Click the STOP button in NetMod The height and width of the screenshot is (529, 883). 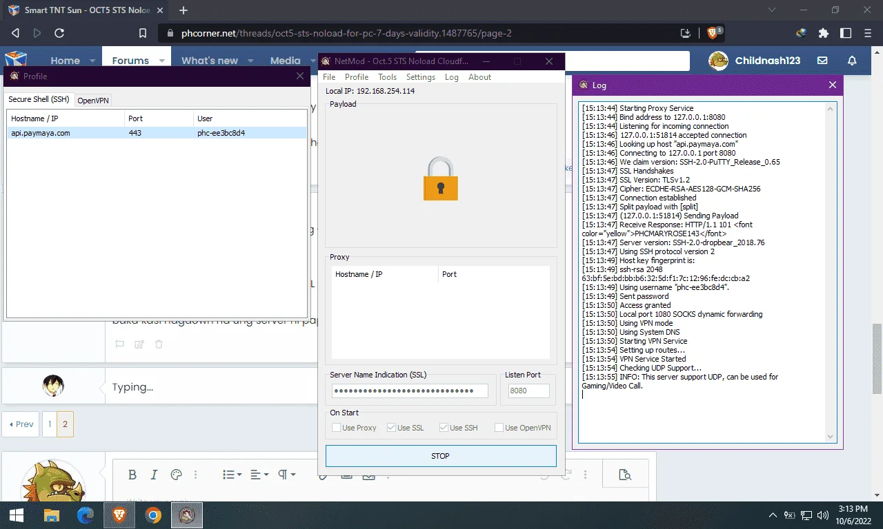441,456
